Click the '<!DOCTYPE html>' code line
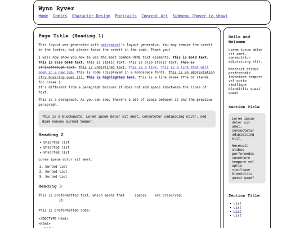This screenshot has width=304, height=228. [x=53, y=218]
